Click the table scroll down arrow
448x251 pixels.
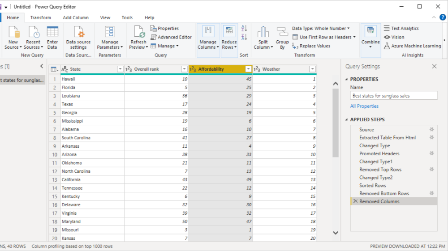coord(336,233)
